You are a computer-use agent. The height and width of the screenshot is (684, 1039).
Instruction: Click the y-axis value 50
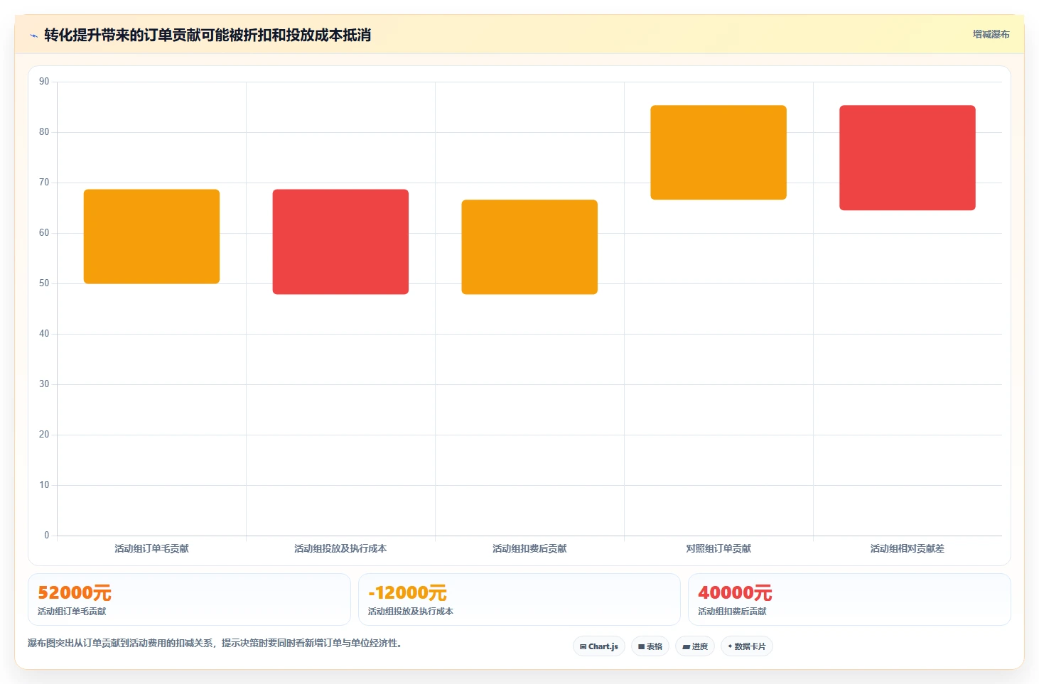(x=44, y=283)
